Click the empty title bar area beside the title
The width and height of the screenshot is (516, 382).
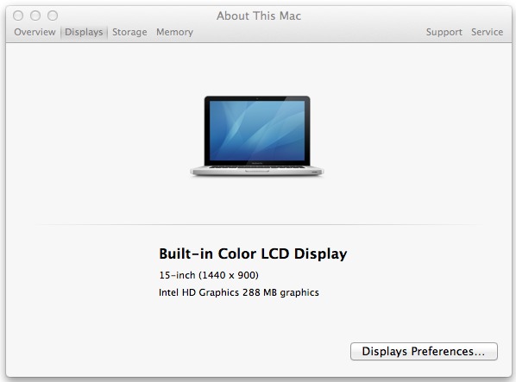point(395,16)
